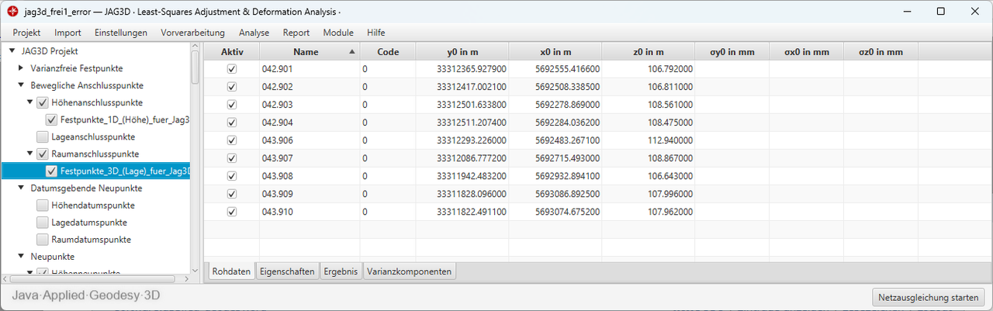Expand the Varianzfreie Festpunkte node
The image size is (993, 311).
[x=21, y=68]
